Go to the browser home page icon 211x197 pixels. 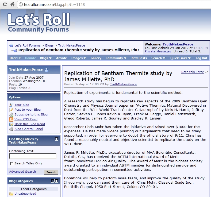point(13,5)
